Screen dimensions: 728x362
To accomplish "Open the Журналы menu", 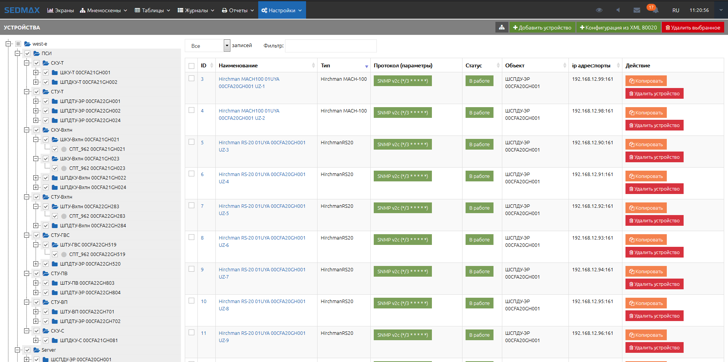I will click(196, 10).
